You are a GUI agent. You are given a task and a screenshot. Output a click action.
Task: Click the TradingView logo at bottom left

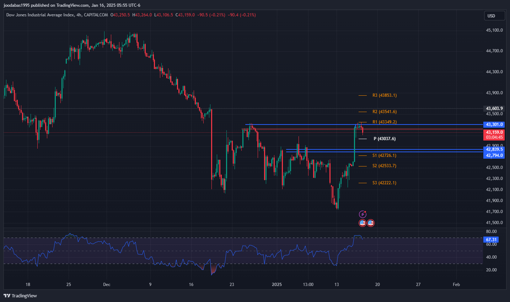pyautogui.click(x=20, y=296)
